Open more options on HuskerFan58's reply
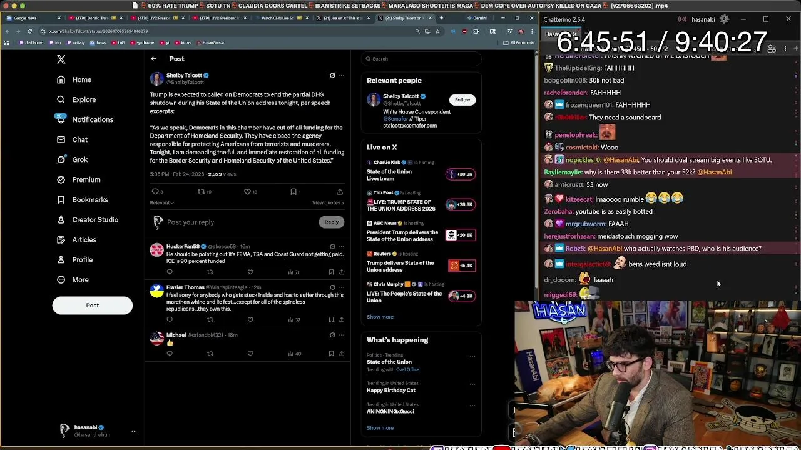Viewport: 801px width, 450px height. [342, 246]
